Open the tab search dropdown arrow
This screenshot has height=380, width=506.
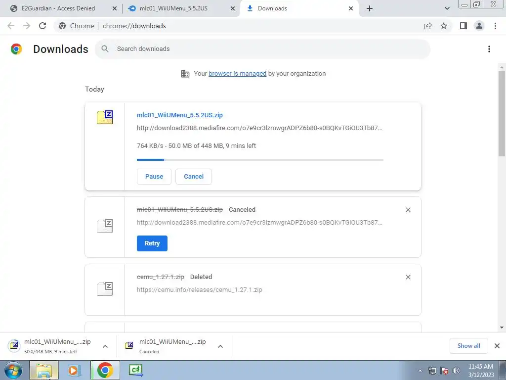[447, 8]
